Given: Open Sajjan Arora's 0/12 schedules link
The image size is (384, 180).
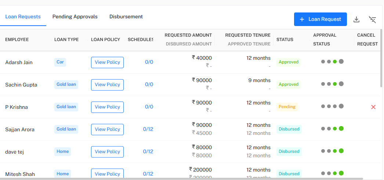Looking at the screenshot, I should point(148,129).
